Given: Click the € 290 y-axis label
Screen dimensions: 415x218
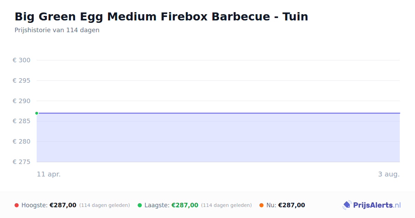Looking at the screenshot, I should tap(21, 101).
